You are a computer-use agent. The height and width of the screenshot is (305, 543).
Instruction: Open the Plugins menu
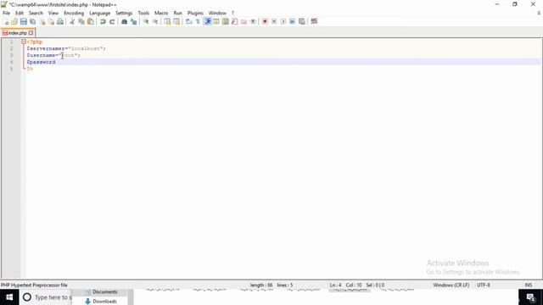pos(195,13)
